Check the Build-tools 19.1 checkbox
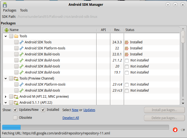Screen dimensions: 187x138 pyautogui.click(x=16, y=72)
